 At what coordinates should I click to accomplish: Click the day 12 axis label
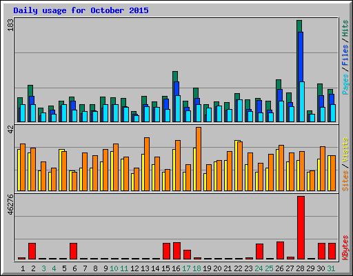pyautogui.click(x=134, y=268)
